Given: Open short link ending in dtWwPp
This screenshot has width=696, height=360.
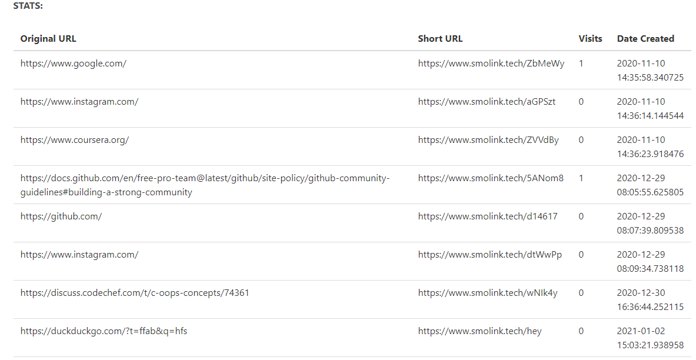Looking at the screenshot, I should (x=489, y=254).
